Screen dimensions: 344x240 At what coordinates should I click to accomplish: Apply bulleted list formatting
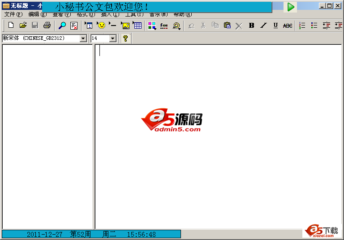[314, 26]
